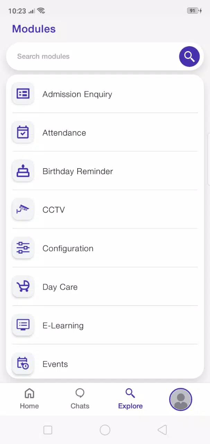Image resolution: width=210 pixels, height=444 pixels.
Task: Open the Birthday Reminder module label
Action: [x=78, y=171]
